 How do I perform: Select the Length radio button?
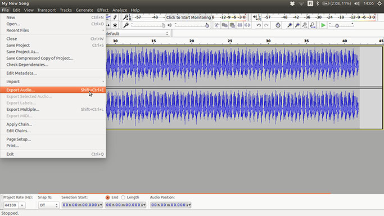[x=123, y=197]
